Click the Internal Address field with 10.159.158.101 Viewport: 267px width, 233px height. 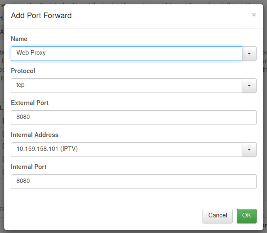click(x=126, y=150)
